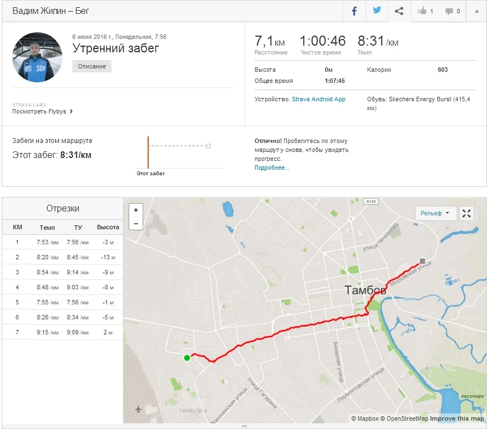Collapse the activity header arrow
The height and width of the screenshot is (429, 488).
477,11
